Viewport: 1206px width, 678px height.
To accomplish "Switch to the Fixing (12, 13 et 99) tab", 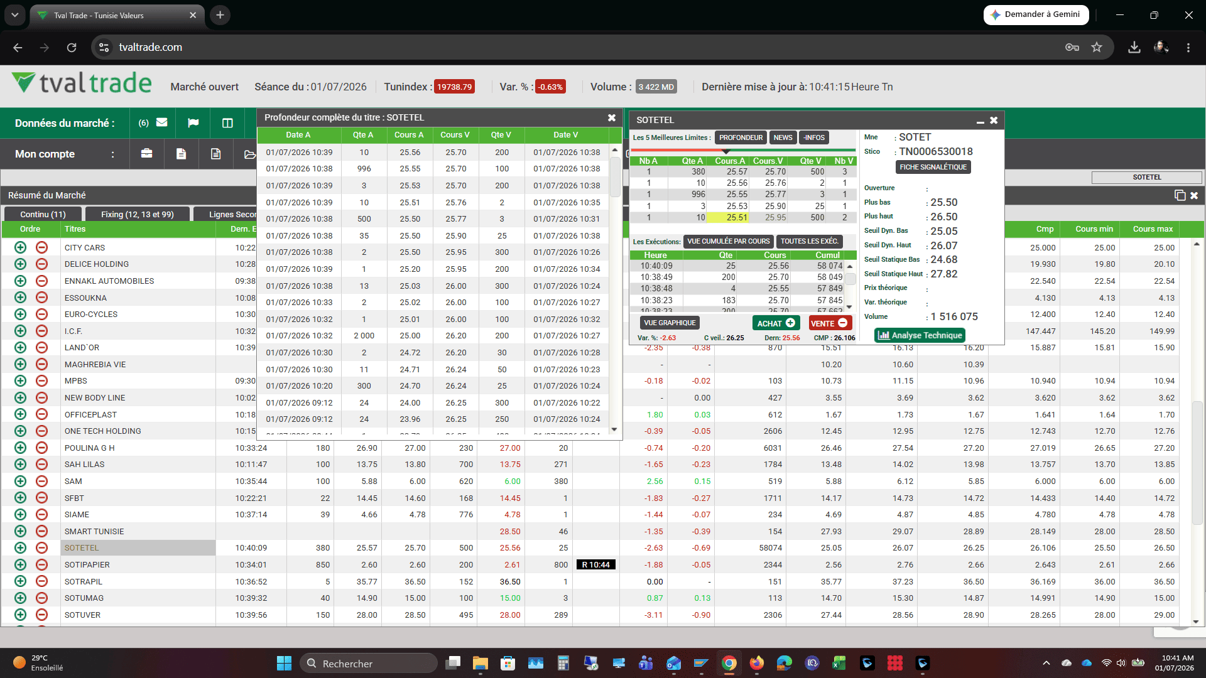I will 138,214.
